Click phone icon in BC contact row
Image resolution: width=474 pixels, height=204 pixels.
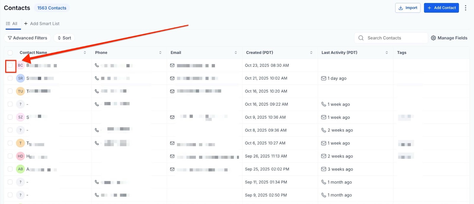click(97, 65)
